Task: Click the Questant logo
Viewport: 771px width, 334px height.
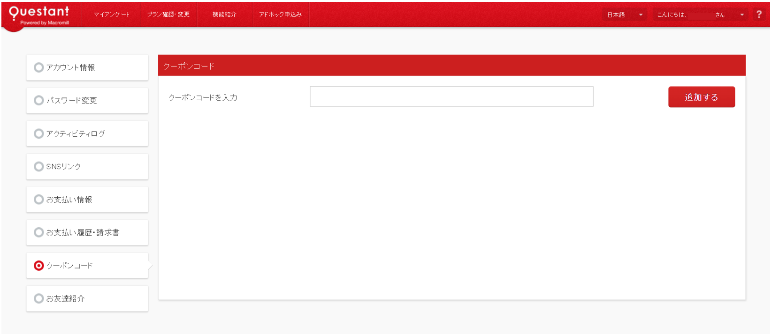Action: tap(39, 15)
